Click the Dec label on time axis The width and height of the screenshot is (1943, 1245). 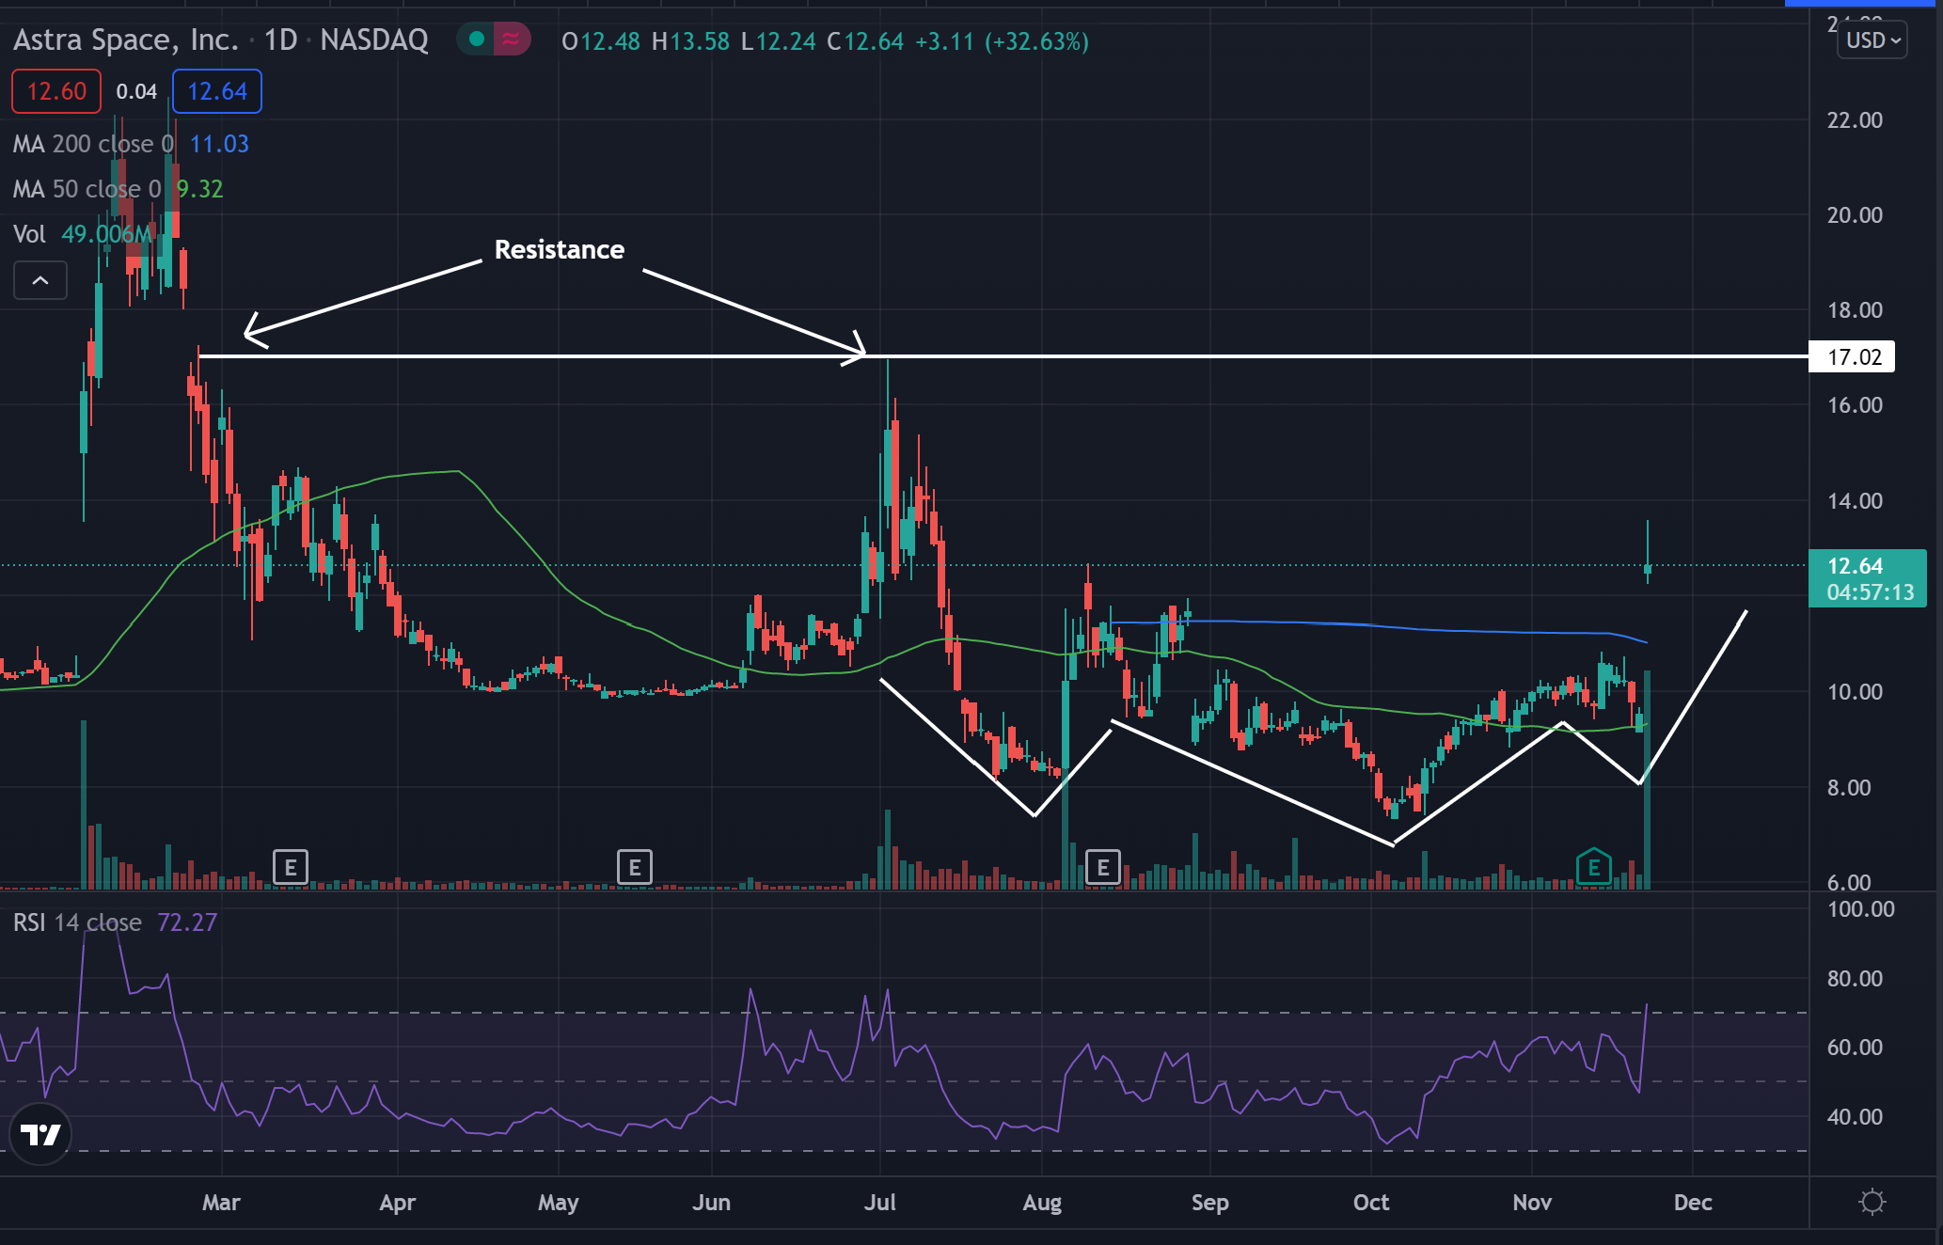pos(1693,1202)
